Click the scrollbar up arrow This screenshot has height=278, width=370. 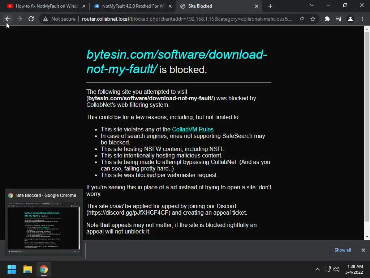(367, 29)
